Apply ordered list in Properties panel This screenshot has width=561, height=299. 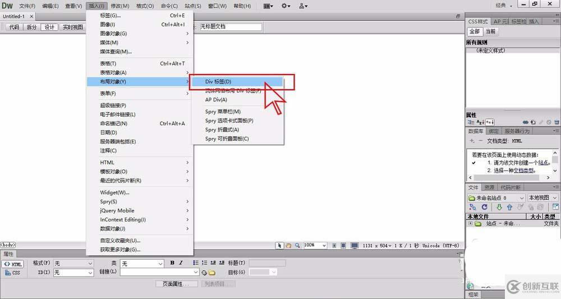pyautogui.click(x=204, y=263)
